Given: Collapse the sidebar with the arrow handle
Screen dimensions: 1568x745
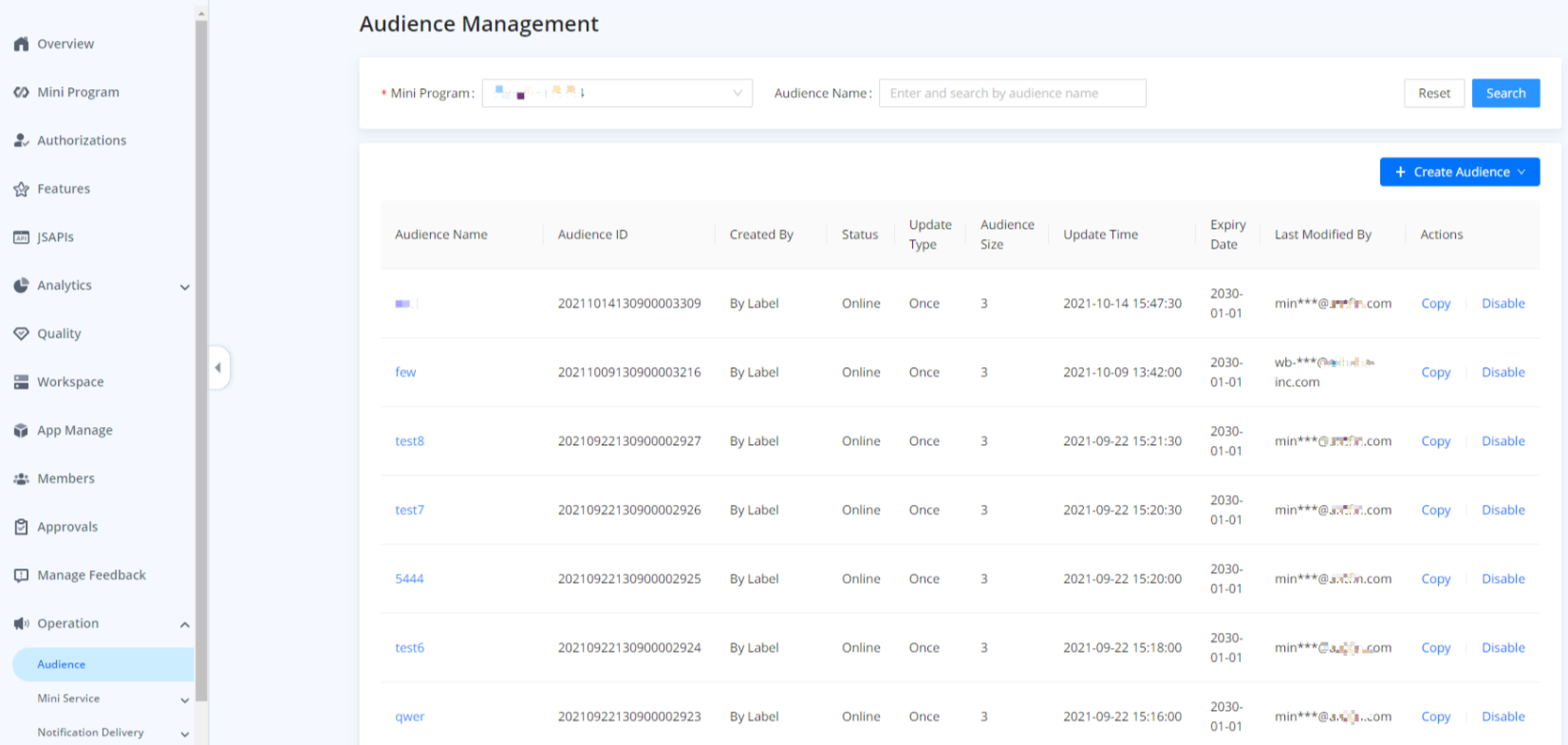Looking at the screenshot, I should pos(218,367).
